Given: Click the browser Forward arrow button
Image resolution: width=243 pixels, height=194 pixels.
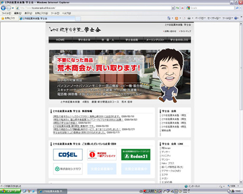Looking at the screenshot, I should (x=8, y=8).
